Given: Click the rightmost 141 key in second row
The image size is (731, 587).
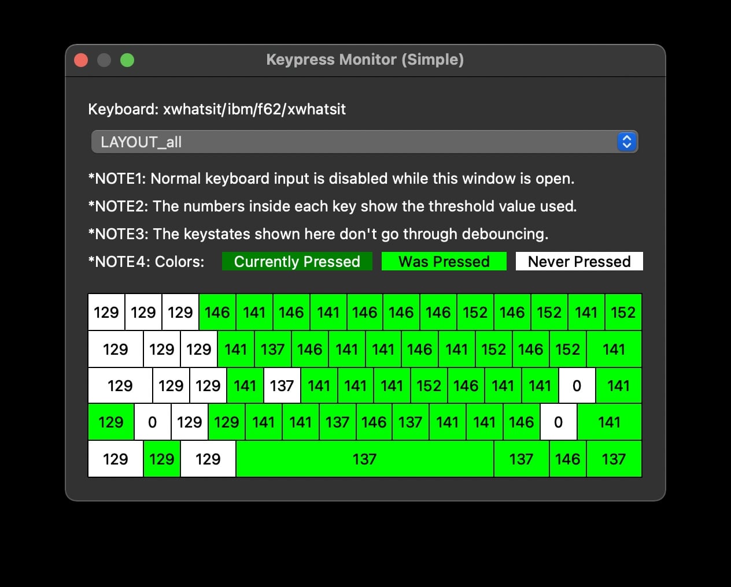Looking at the screenshot, I should 614,349.
